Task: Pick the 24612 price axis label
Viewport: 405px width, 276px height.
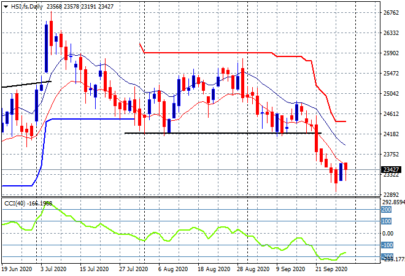Action: coord(391,114)
